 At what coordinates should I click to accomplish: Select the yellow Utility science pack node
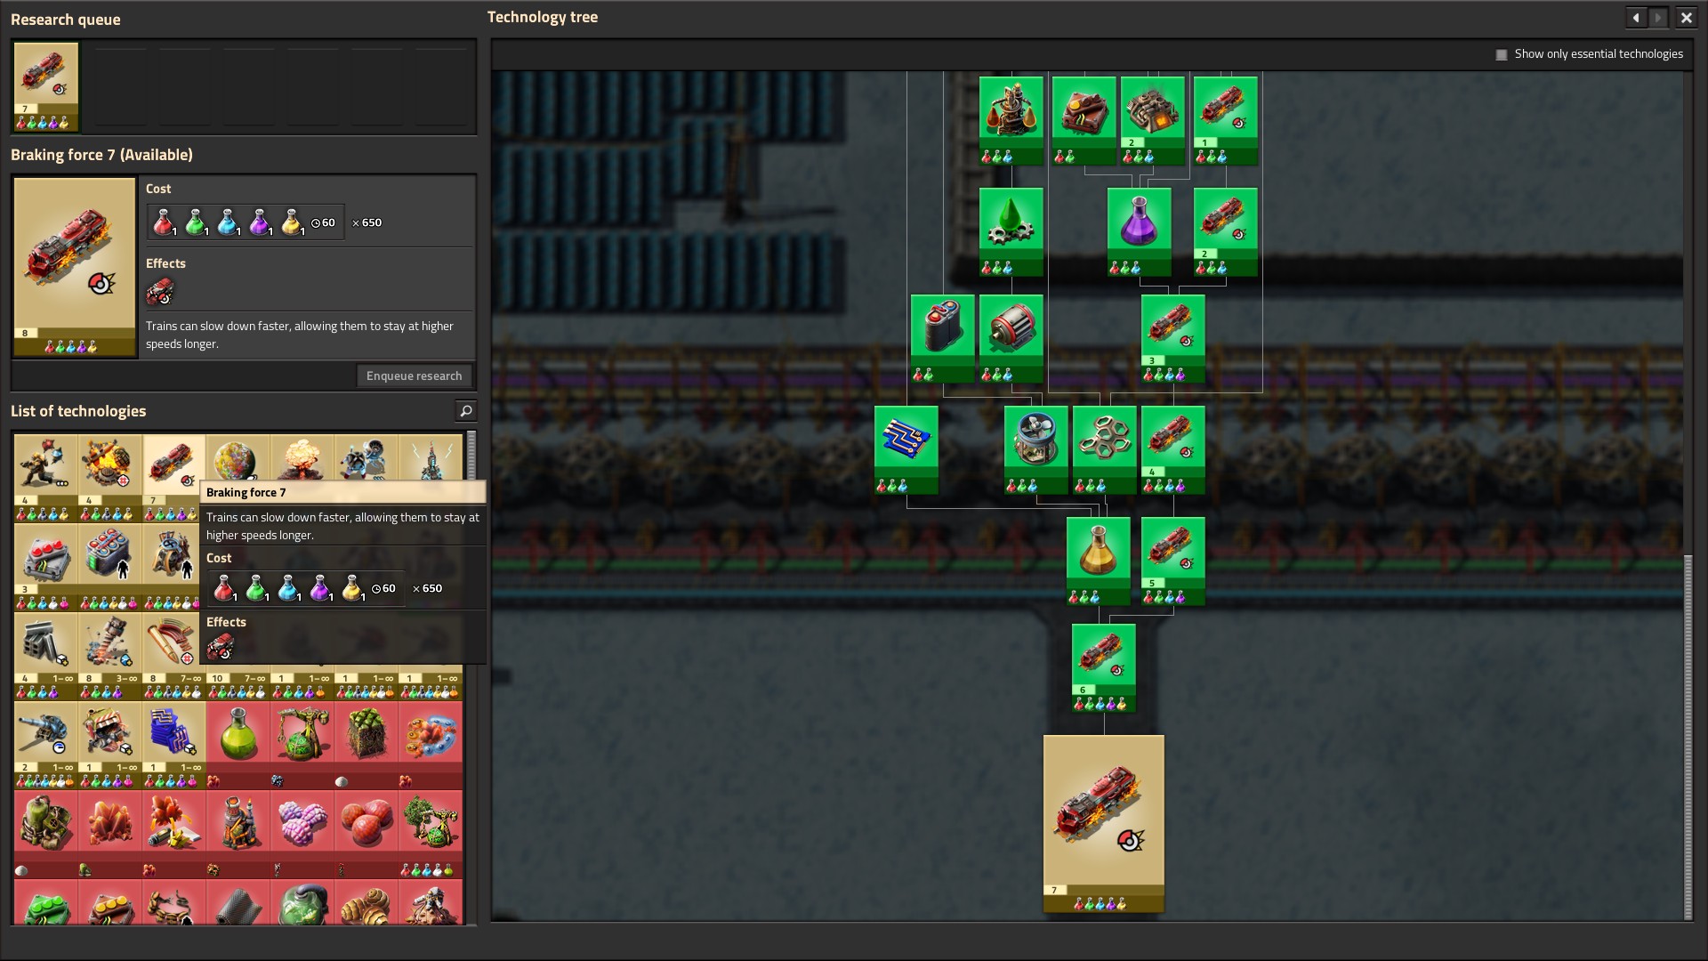1099,561
